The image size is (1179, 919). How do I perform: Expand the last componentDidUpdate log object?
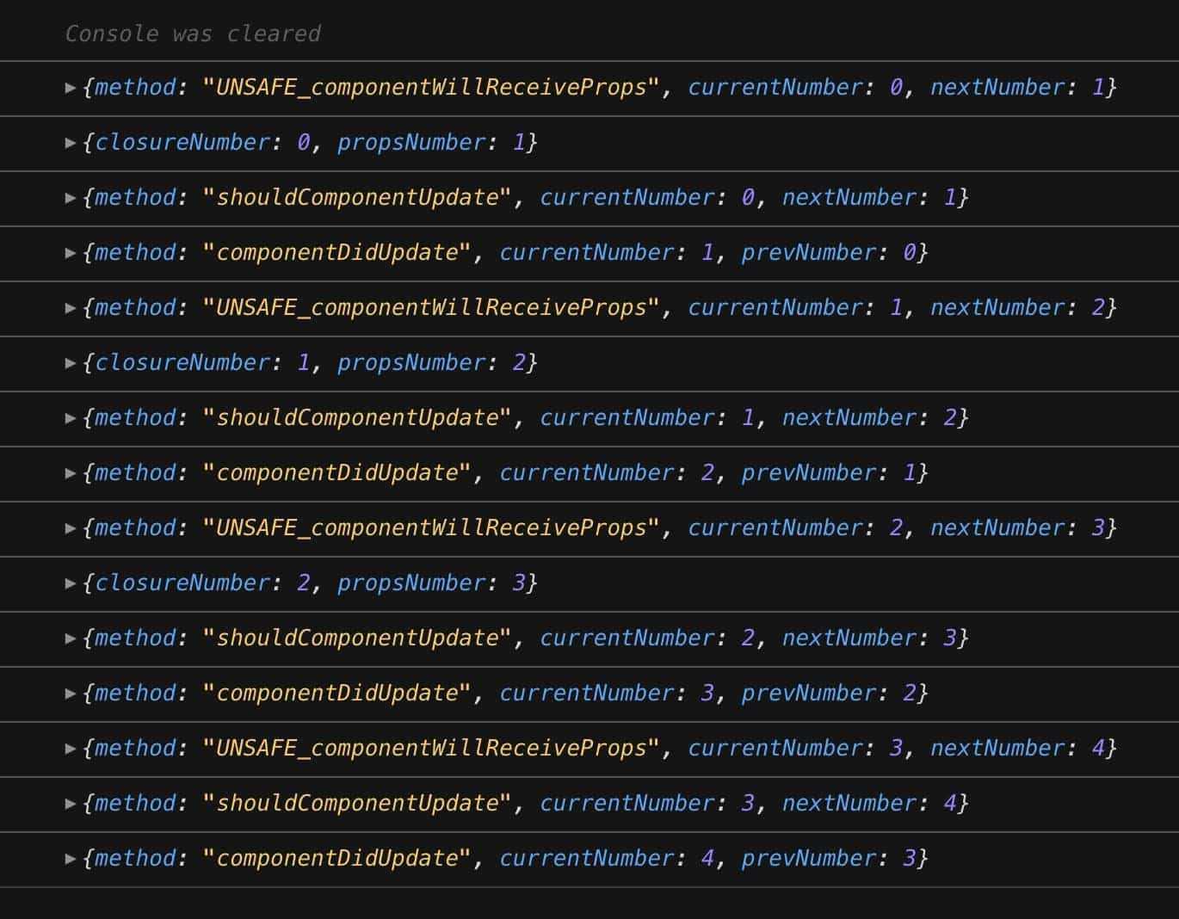71,858
